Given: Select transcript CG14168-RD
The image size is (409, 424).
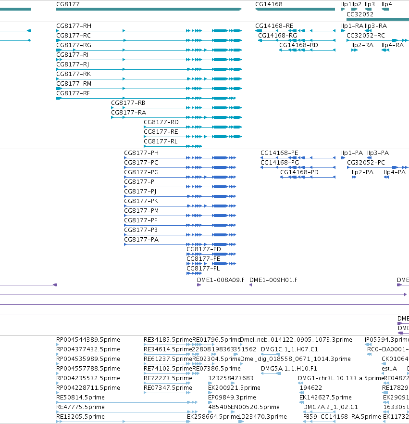Looking at the screenshot, I should pos(298,45).
